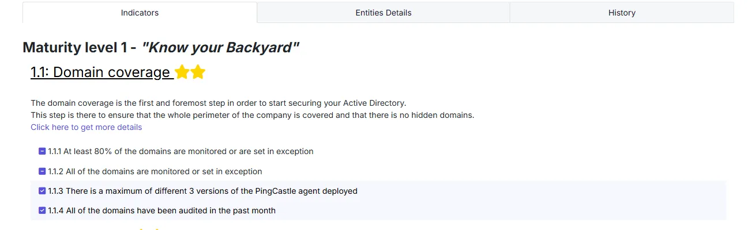Follow the 'Click here to get more details' link
This screenshot has width=748, height=230.
86,127
